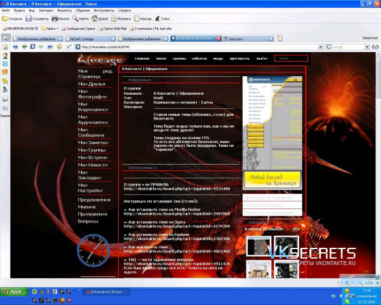Image resolution: width=381 pixels, height=305 pixels.
Task: Switch to the Загрузки tab
Action: pos(248,39)
